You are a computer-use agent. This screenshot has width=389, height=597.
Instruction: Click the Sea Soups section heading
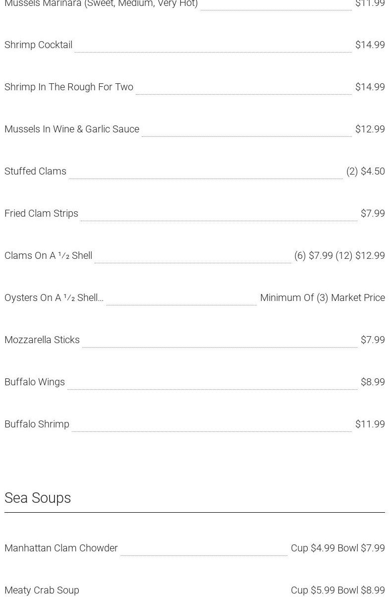pyautogui.click(x=38, y=498)
